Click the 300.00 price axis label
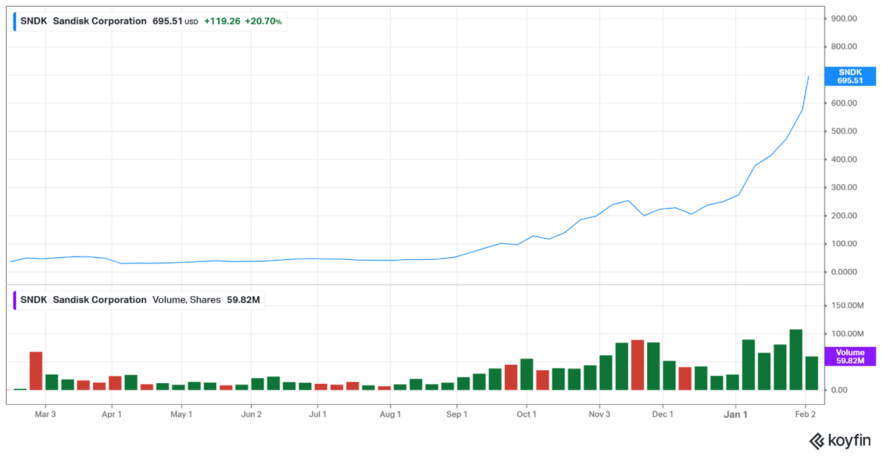882x456 pixels. point(844,188)
